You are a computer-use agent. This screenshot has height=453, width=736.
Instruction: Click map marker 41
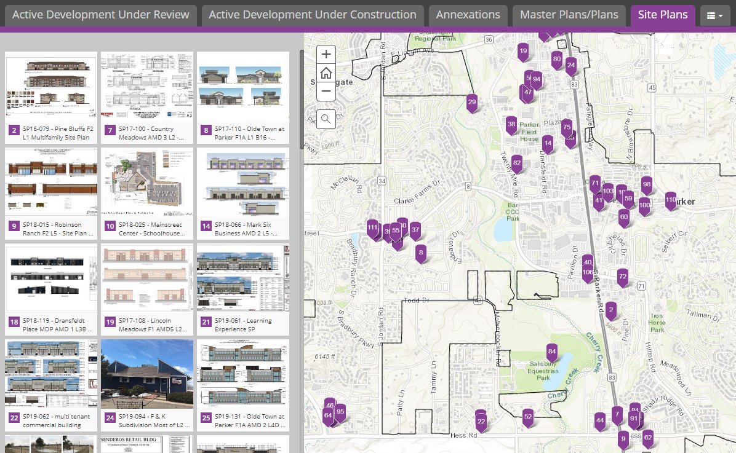(x=599, y=202)
